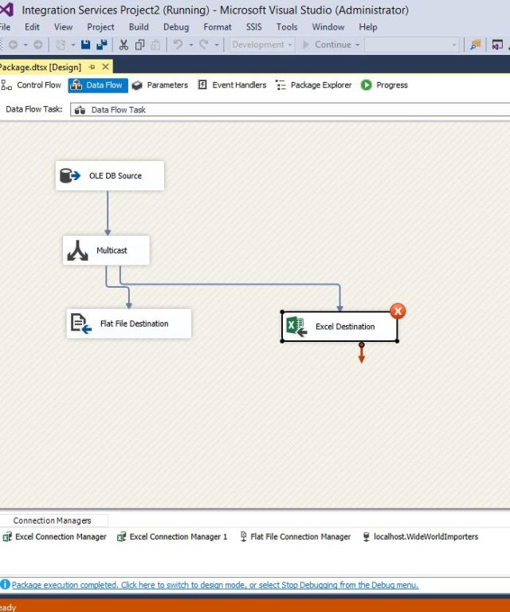Select the Flat File Destination component

[129, 324]
